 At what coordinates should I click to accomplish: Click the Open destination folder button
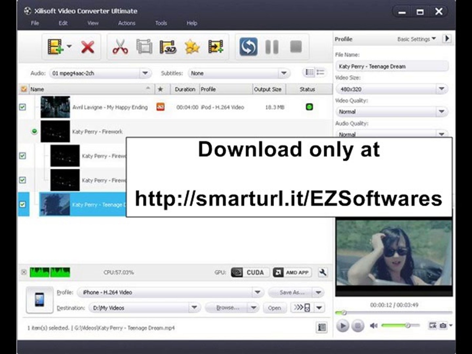coord(274,308)
